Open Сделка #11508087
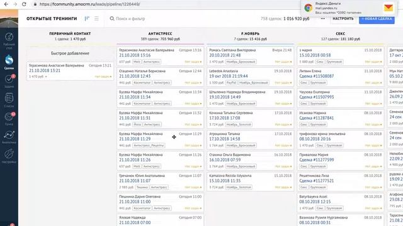The height and width of the screenshot is (226, 403). (316, 76)
